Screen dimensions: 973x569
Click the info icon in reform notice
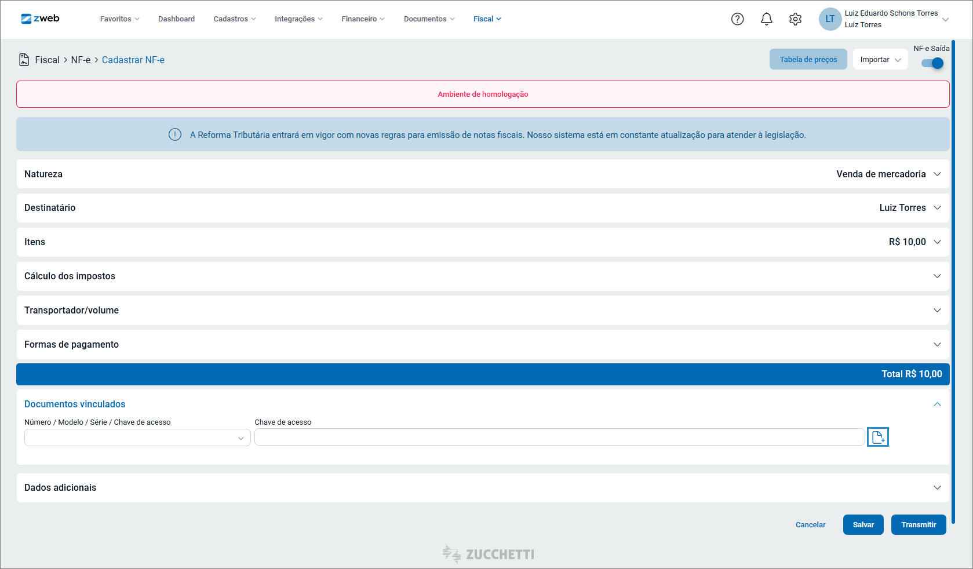point(174,134)
